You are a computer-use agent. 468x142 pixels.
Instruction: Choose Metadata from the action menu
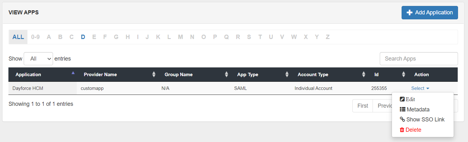point(418,110)
